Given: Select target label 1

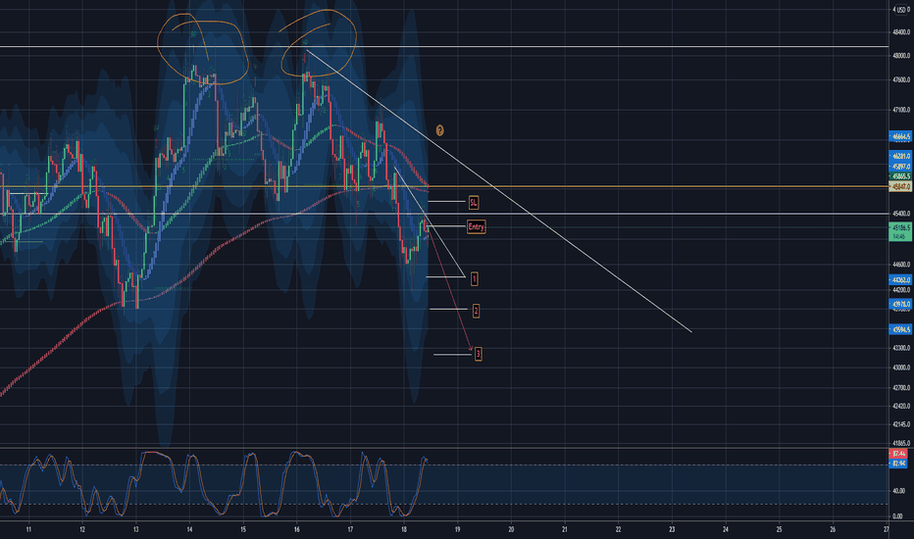Looking at the screenshot, I should click(x=474, y=279).
